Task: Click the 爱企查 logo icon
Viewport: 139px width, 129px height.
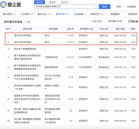Action: [x=4, y=5]
